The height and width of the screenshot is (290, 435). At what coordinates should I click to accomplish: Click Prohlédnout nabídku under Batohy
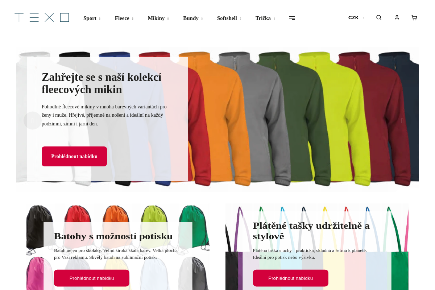point(92,278)
